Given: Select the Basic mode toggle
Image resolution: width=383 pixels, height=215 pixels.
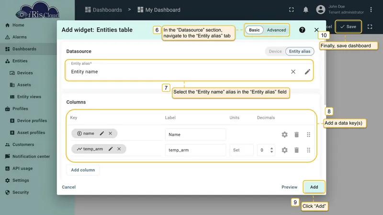Looking at the screenshot, I should [x=254, y=30].
